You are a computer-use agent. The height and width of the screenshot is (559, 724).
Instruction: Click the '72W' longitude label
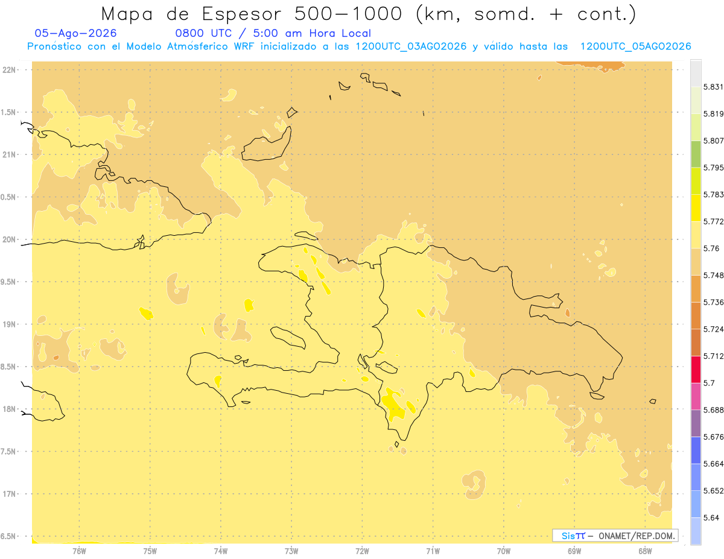click(362, 551)
